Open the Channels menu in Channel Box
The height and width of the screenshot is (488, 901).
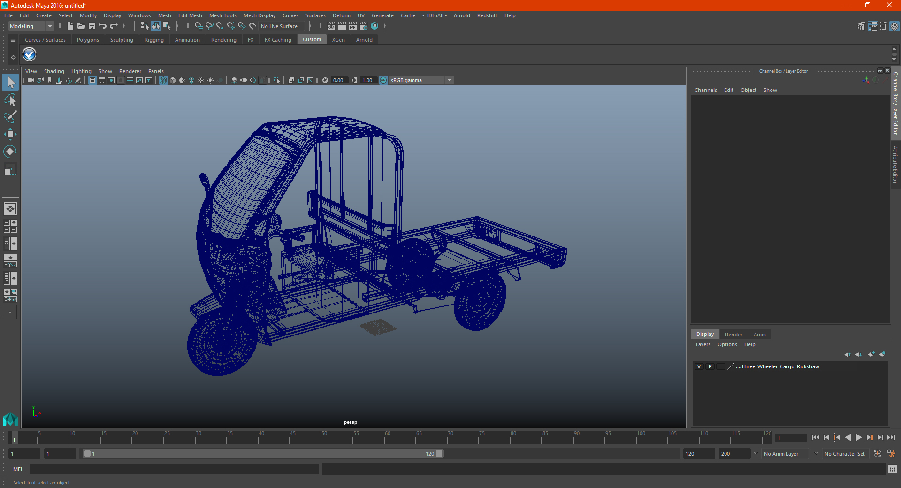click(705, 90)
